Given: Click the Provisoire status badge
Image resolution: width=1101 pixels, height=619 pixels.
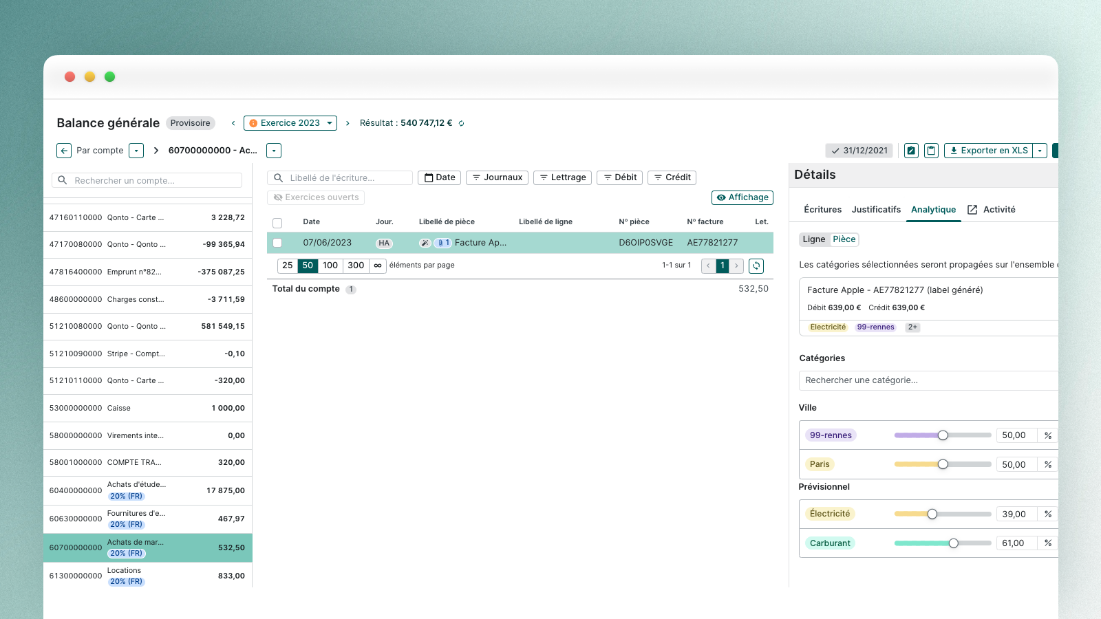Looking at the screenshot, I should click(x=191, y=123).
